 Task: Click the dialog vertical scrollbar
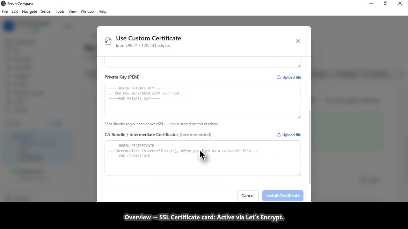pos(310,147)
